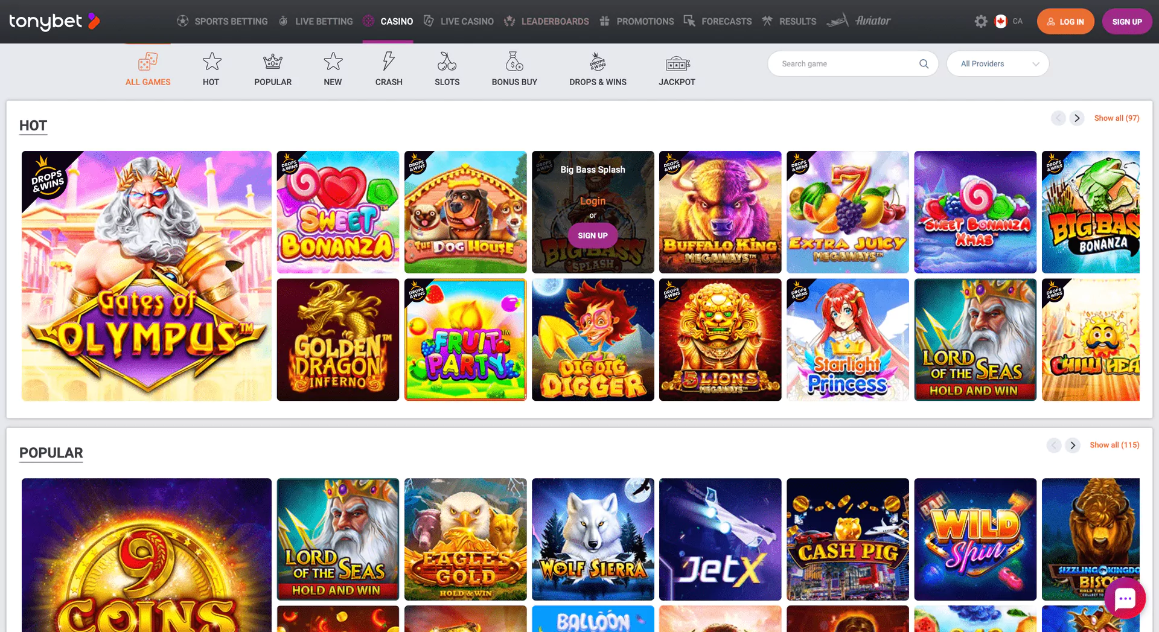The height and width of the screenshot is (632, 1159).
Task: Click the HOT section heading
Action: tap(33, 126)
